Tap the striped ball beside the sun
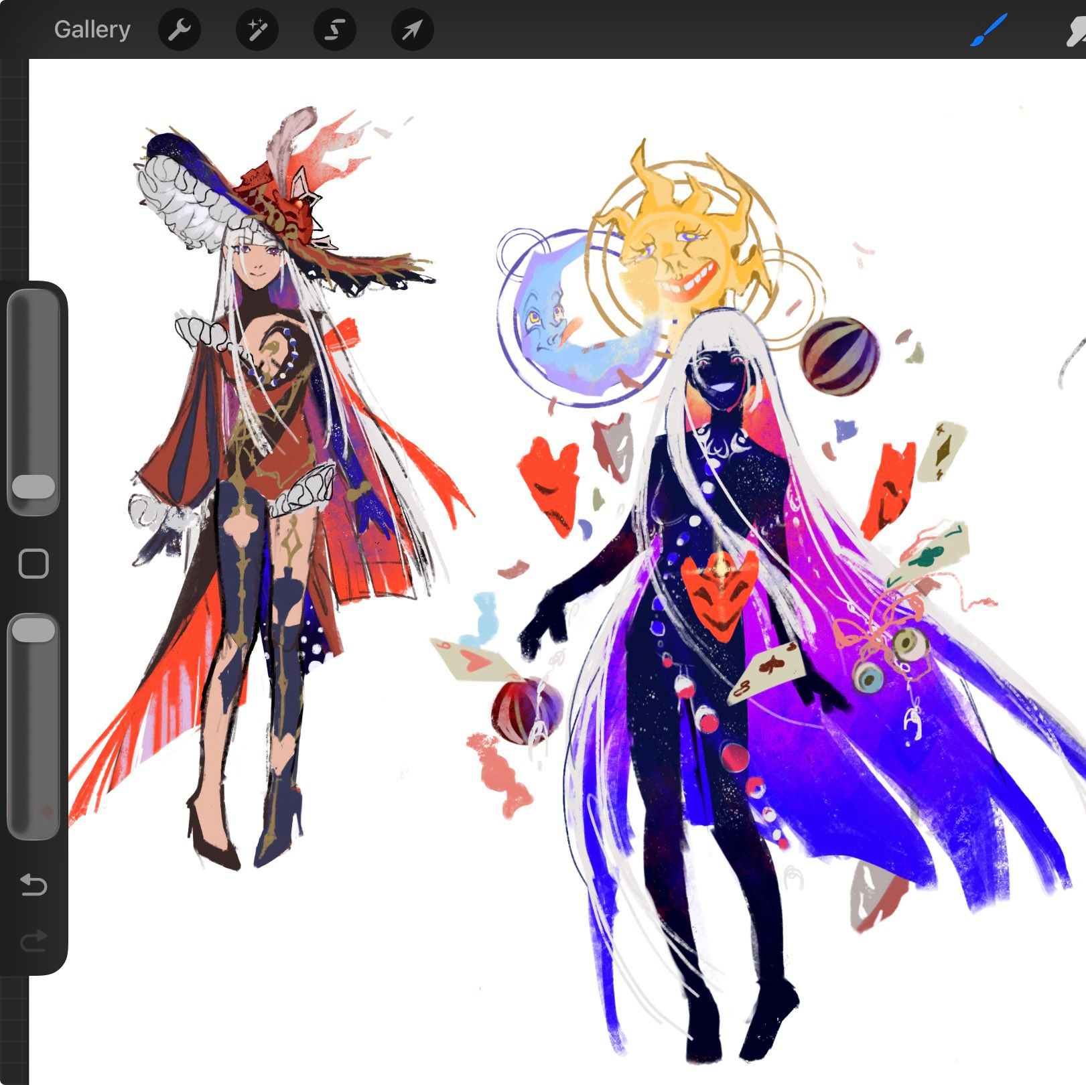 pyautogui.click(x=839, y=356)
